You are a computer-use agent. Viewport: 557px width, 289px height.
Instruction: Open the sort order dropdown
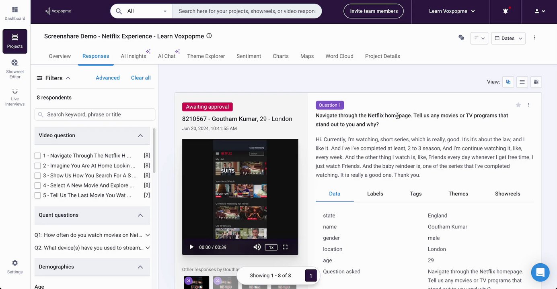coord(479,38)
